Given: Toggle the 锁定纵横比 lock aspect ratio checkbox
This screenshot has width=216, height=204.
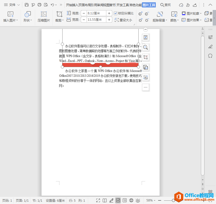Looking at the screenshot, I should click(116, 13).
